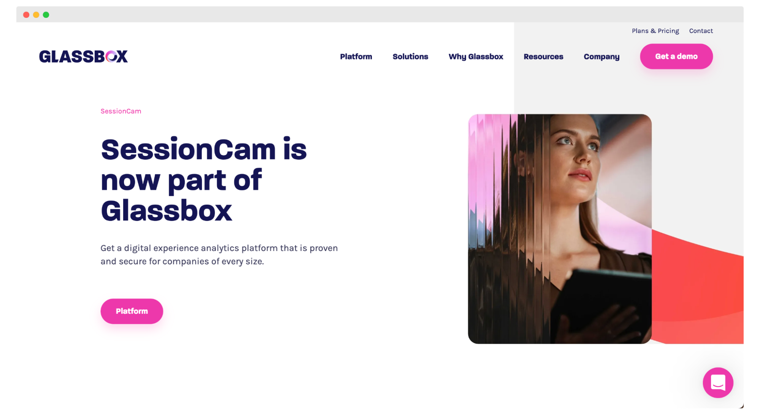Click the Contact menu item
760x415 pixels.
pos(701,31)
